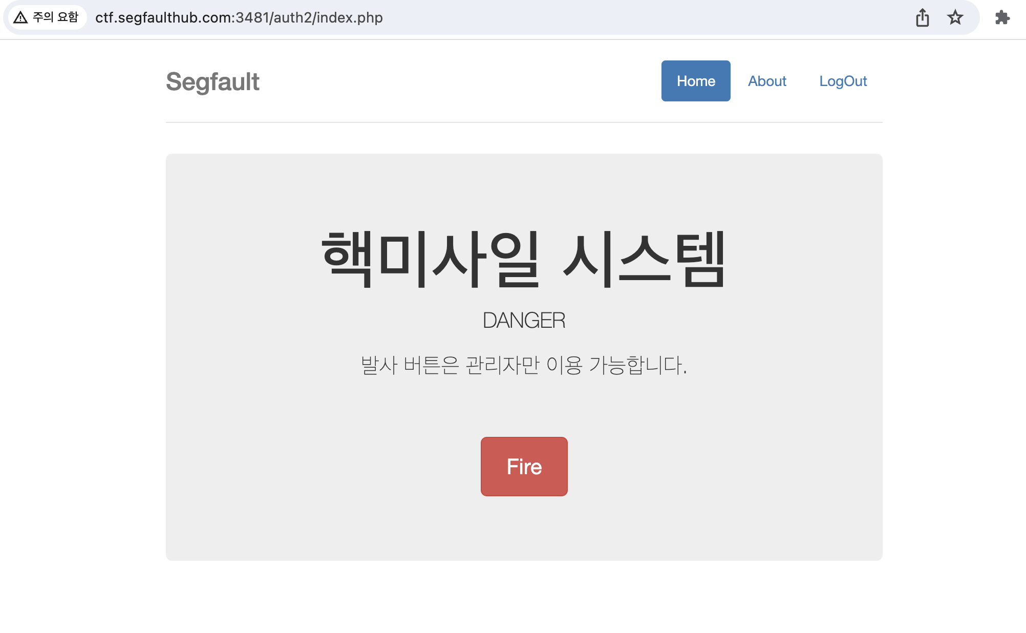
Task: Open the Extensions puzzle icon
Action: click(x=1002, y=18)
